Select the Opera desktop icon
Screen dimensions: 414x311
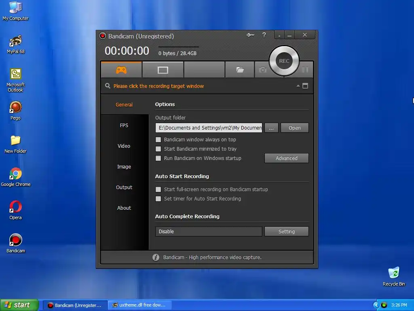coord(16,211)
